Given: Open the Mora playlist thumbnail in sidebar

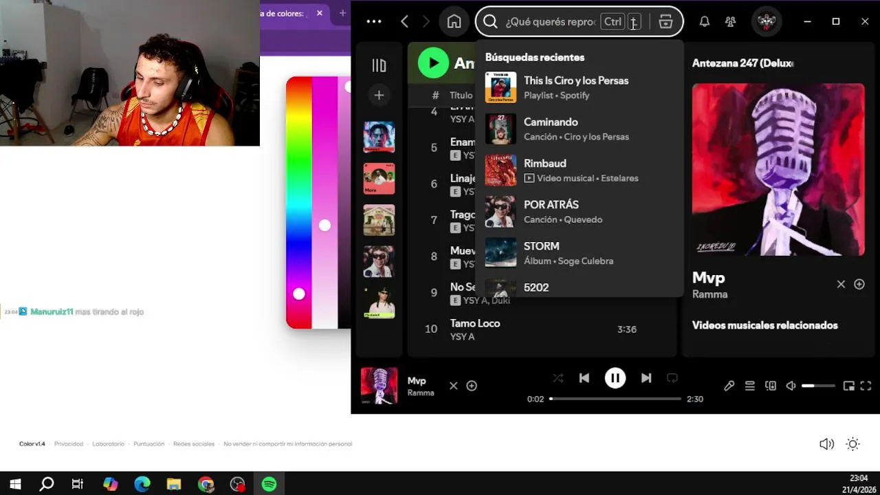Looking at the screenshot, I should pos(379,179).
